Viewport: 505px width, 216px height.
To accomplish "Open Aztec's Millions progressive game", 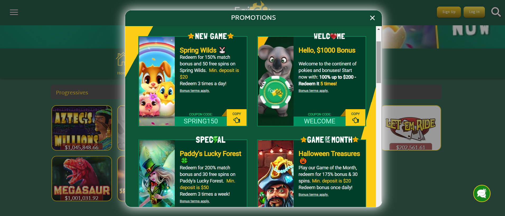I will pos(82,128).
